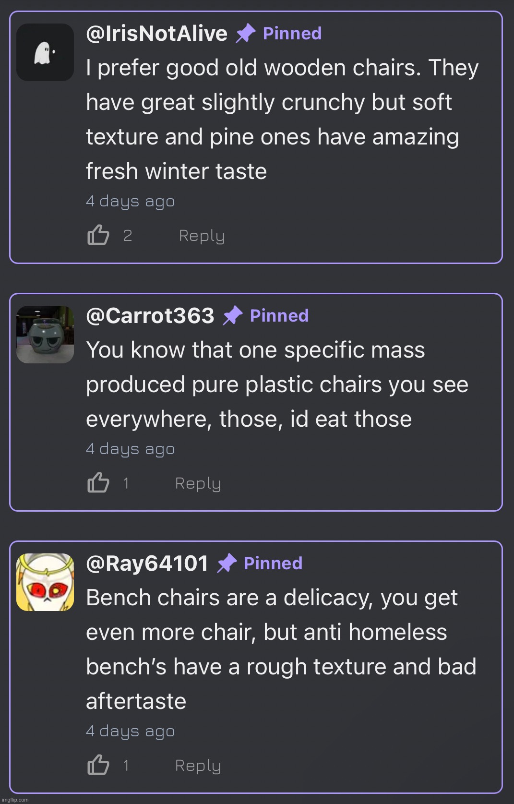Screen dimensions: 514x804
Task: Click the Pinned label on IrisNotAlive's comment
Action: pos(292,34)
